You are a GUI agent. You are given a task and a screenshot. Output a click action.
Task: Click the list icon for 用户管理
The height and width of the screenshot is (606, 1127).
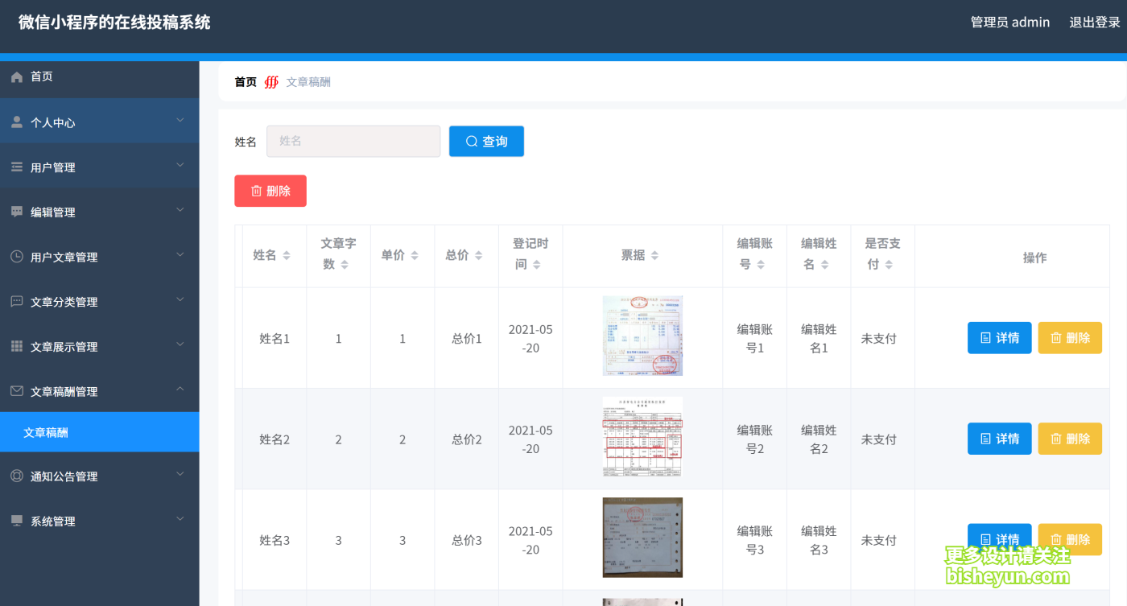point(17,167)
